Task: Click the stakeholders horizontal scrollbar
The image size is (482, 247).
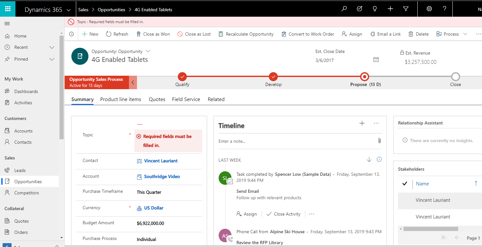Action: tap(431, 229)
